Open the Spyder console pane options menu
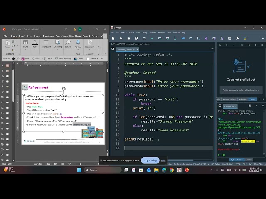 pos(263,106)
